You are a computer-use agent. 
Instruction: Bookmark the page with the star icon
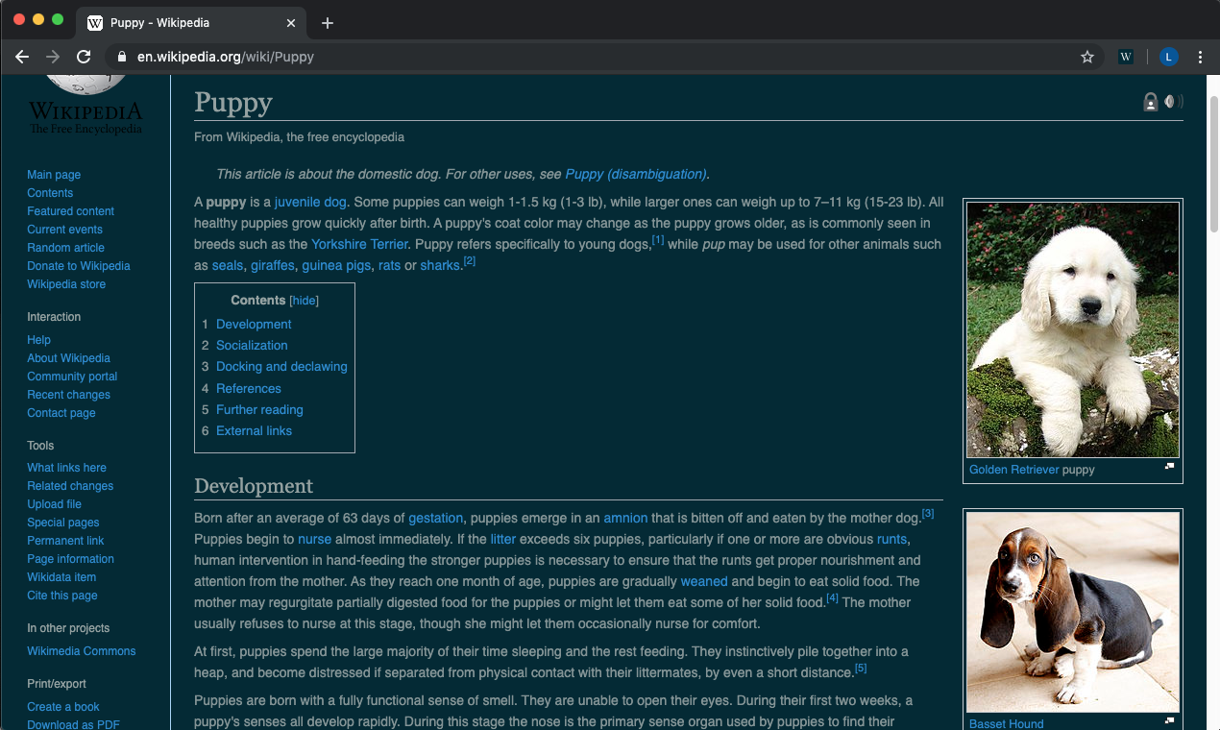(x=1087, y=57)
